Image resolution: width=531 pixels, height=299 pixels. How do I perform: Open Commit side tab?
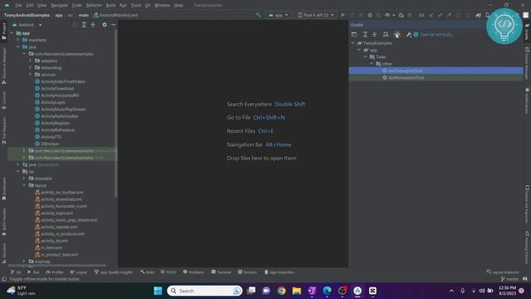pyautogui.click(x=3, y=100)
